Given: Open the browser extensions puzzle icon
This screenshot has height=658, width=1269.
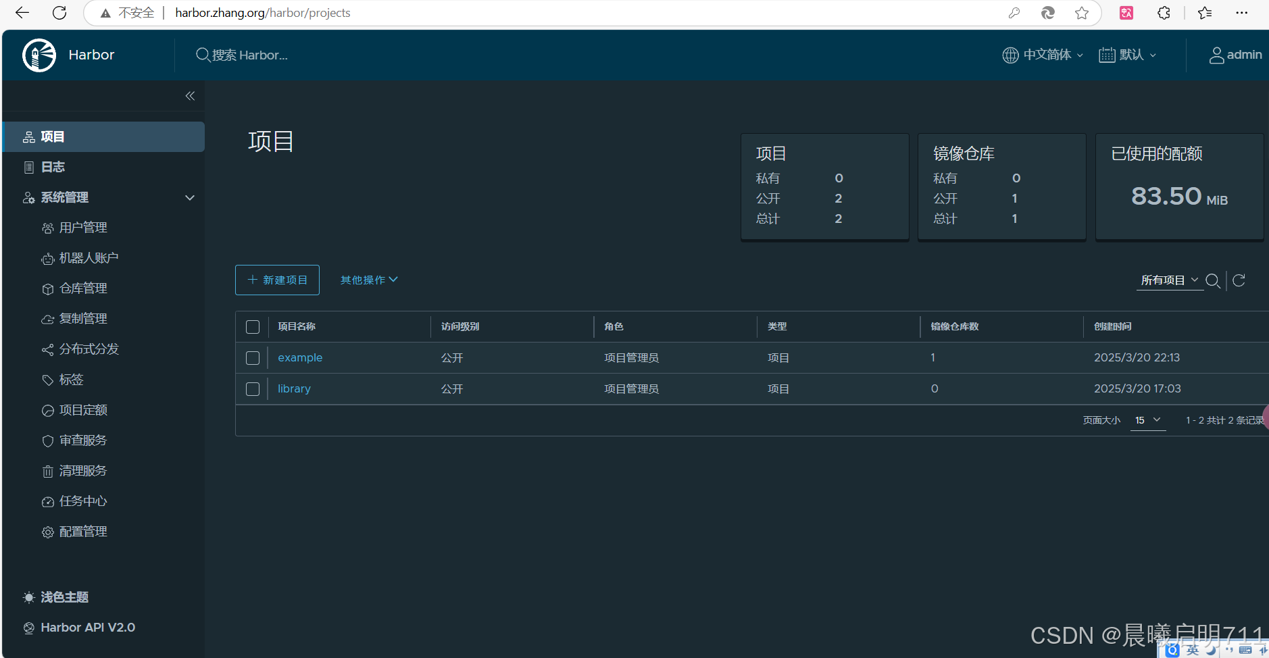Looking at the screenshot, I should point(1164,13).
